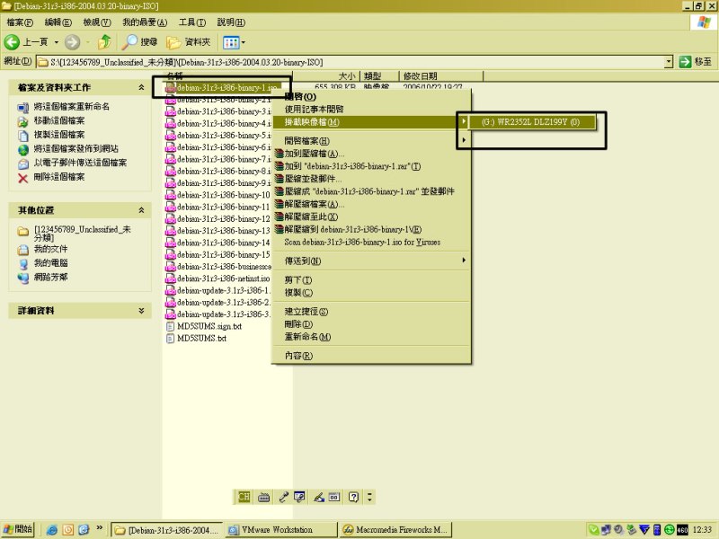Collapse the 檔案及資料夾工作 panel
This screenshot has height=539, width=719.
pyautogui.click(x=141, y=87)
